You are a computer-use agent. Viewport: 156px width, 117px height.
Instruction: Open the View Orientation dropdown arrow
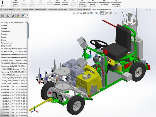94,13
